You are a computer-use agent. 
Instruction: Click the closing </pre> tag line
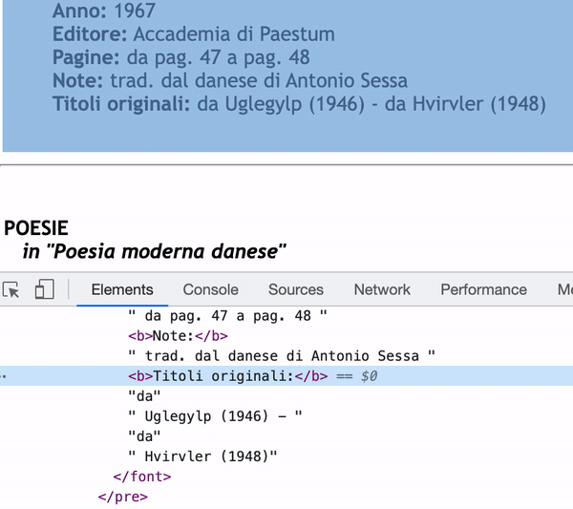(x=123, y=497)
